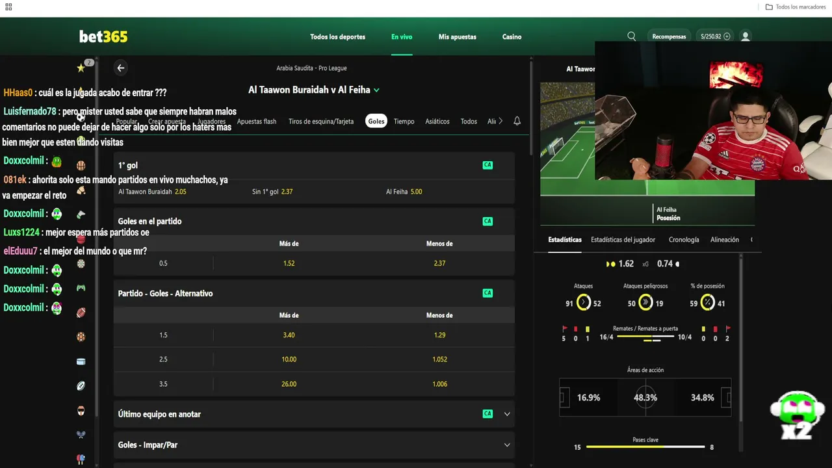Select Más de 1.5 at 3.40

tap(289, 335)
